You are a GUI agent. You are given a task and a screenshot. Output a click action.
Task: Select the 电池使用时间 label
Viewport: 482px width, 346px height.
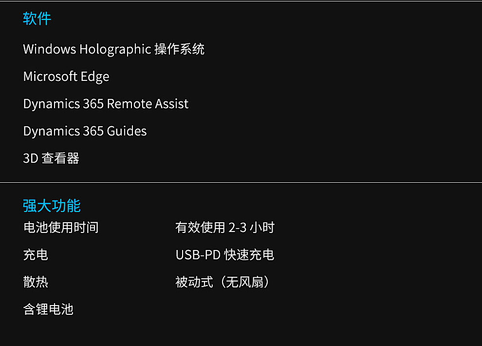pos(61,228)
